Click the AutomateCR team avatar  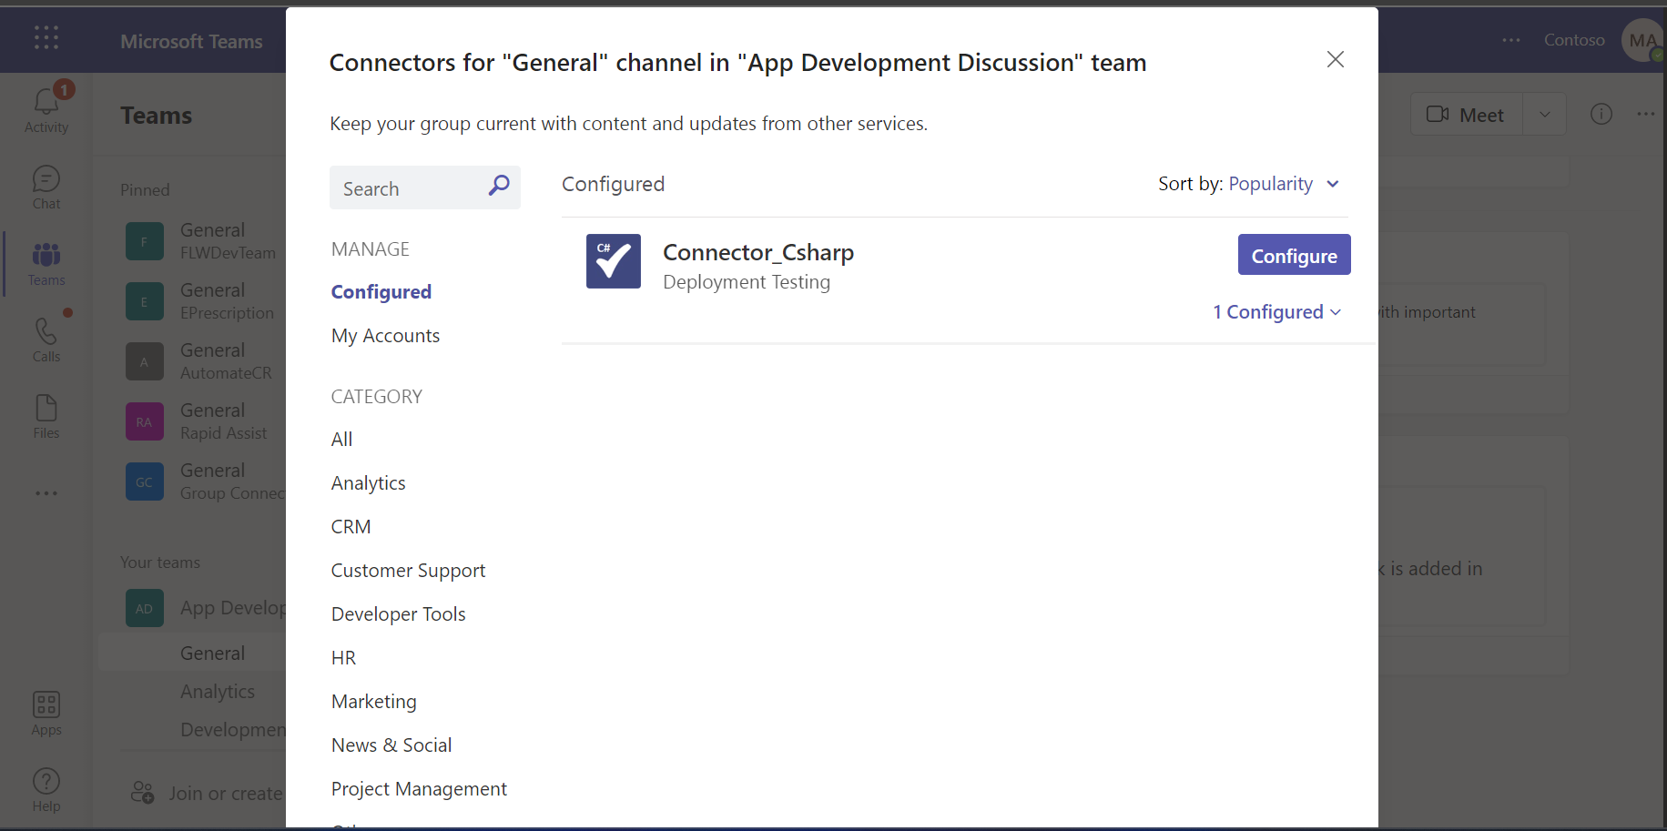(x=145, y=361)
